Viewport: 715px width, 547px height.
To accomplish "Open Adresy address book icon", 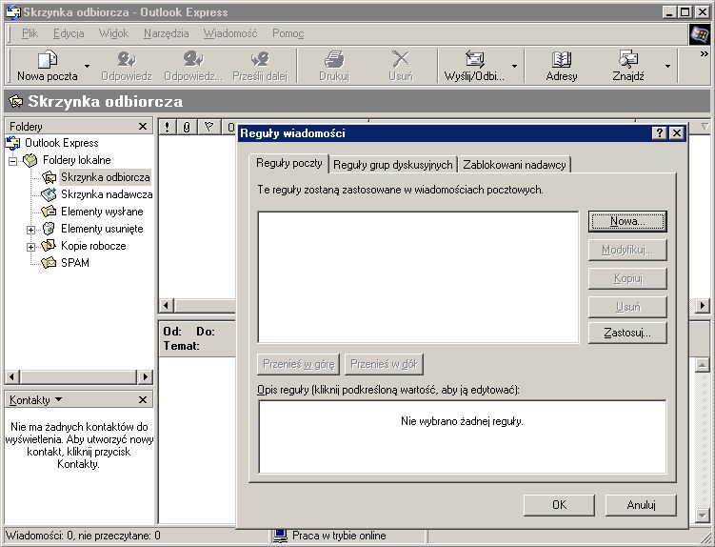I will (562, 60).
